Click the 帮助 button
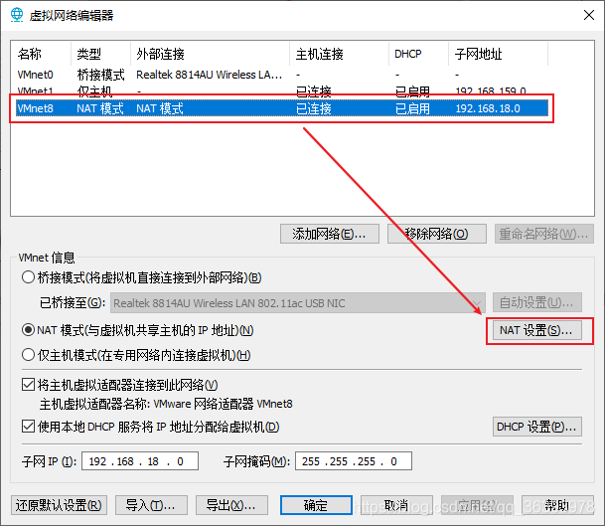 point(557,505)
